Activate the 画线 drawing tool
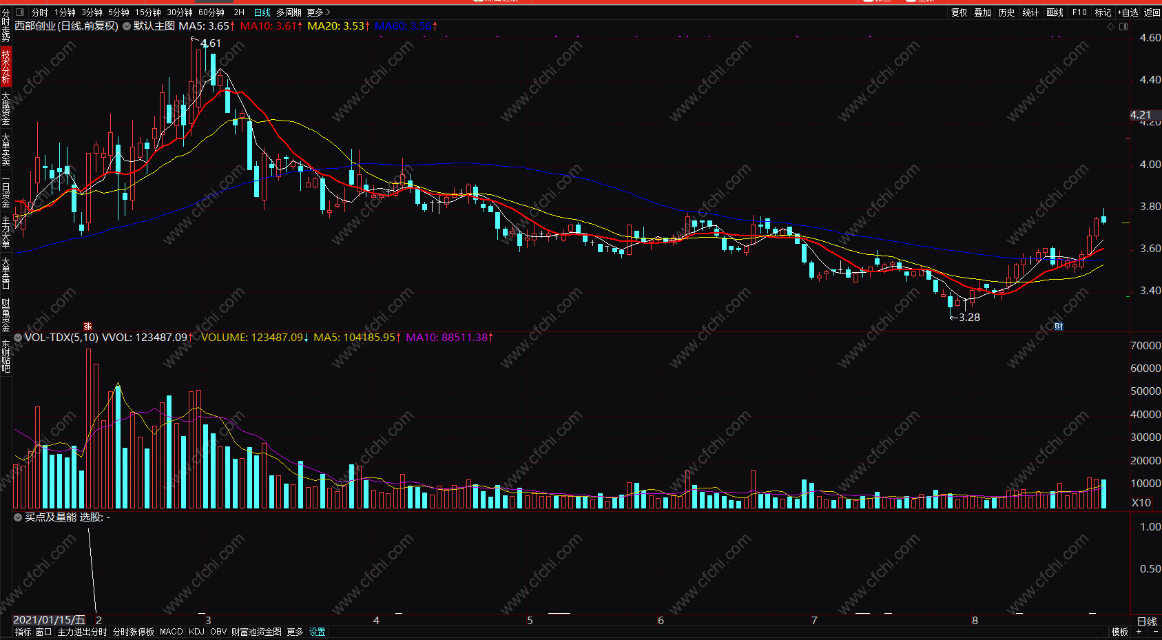This screenshot has width=1162, height=640. 1055,12
